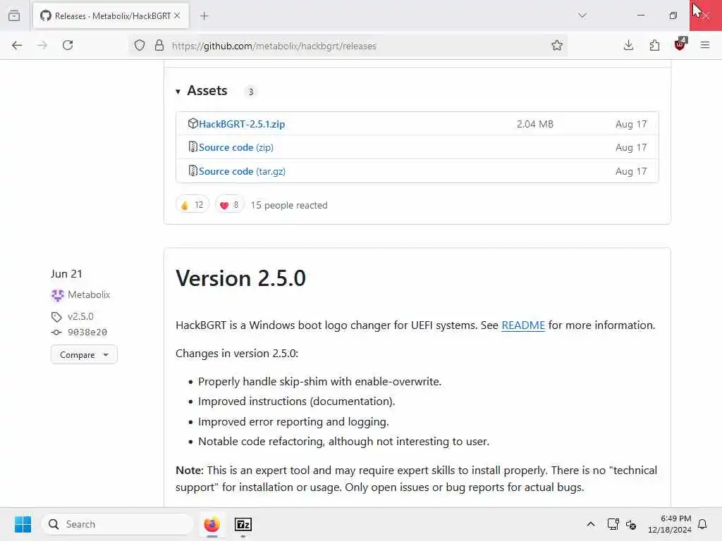Click the thumbs up reaction with 12
The image size is (722, 541).
[192, 205]
